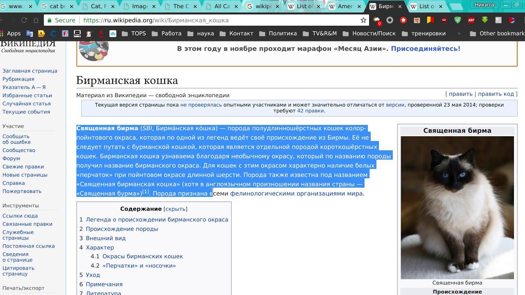Viewport: 525px width, 295px height.
Task: Open the Контакт bookmarks folder
Action: tap(236, 34)
